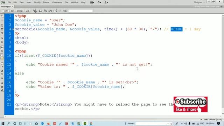Click the Expand All icon
This screenshot has height=126, width=224.
point(2,33)
